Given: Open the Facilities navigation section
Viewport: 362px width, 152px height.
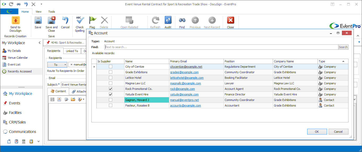Looking at the screenshot, I should [15, 113].
